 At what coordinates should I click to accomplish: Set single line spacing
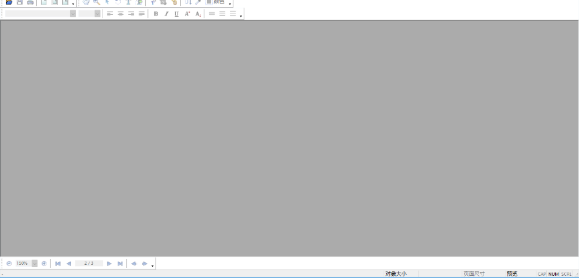[211, 14]
